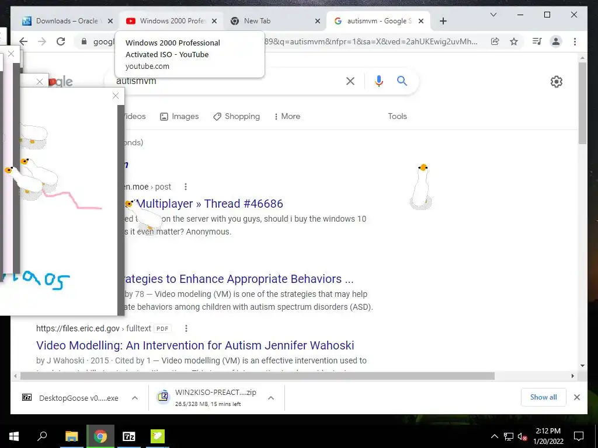The image size is (598, 448).
Task: Open a new tab with plus button
Action: click(x=443, y=21)
